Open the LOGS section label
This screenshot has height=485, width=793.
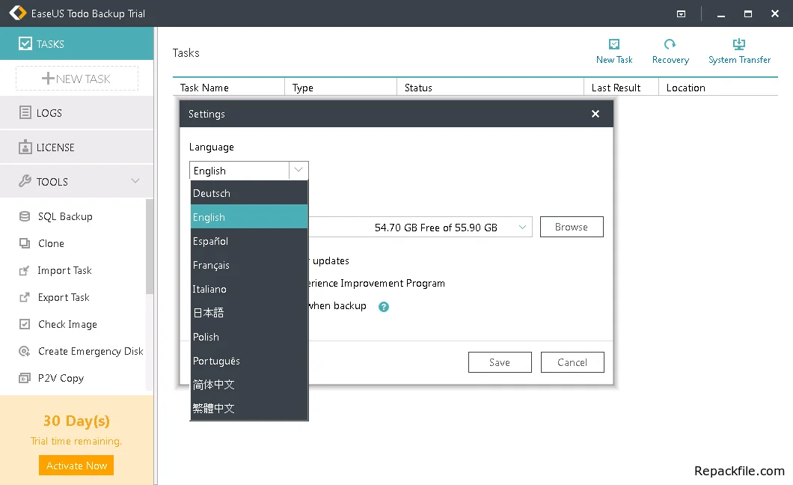point(49,113)
